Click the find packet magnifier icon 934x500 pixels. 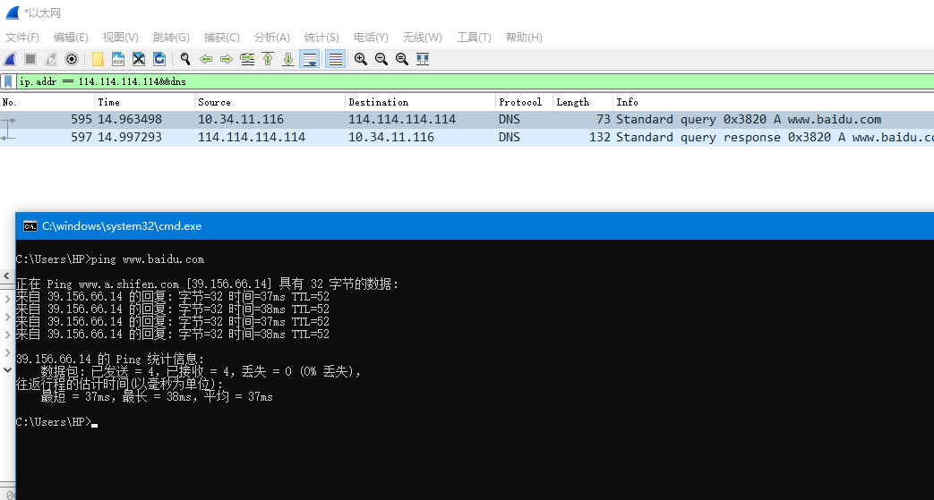(x=185, y=59)
